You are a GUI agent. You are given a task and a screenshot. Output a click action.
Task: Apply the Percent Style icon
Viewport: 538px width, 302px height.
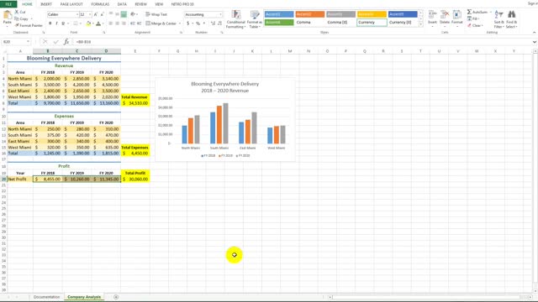(x=198, y=23)
